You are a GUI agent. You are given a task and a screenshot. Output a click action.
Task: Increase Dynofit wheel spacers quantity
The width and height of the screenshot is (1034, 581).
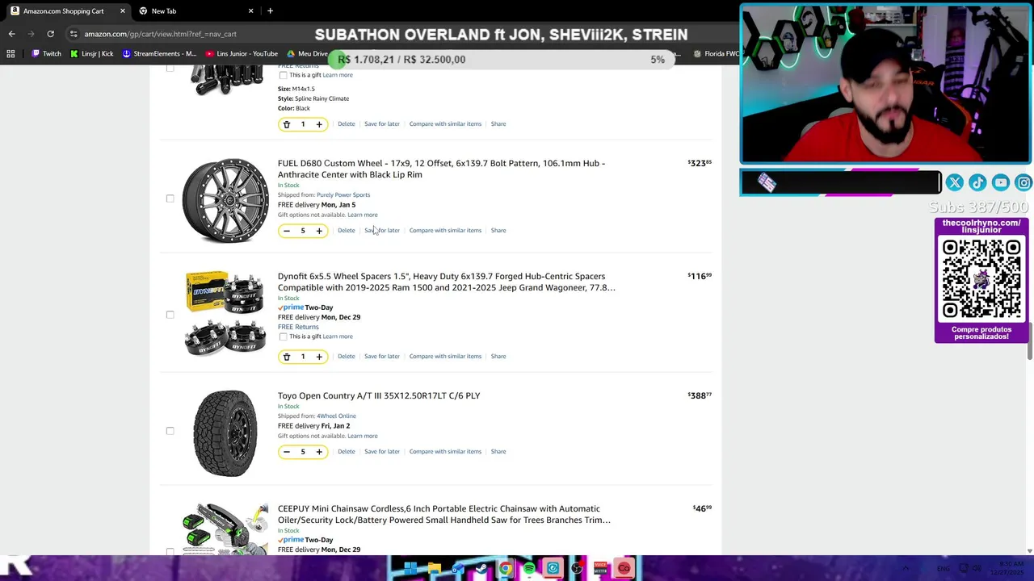[319, 357]
